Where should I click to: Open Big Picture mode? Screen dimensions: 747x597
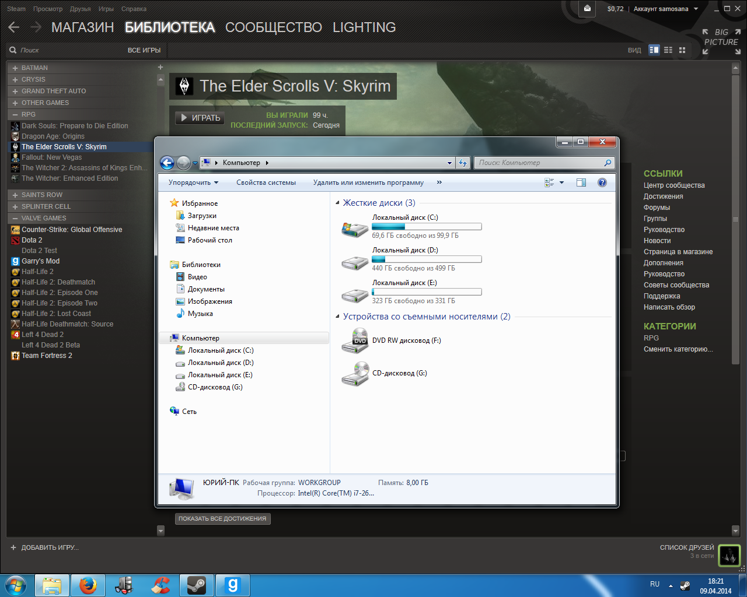[x=721, y=41]
